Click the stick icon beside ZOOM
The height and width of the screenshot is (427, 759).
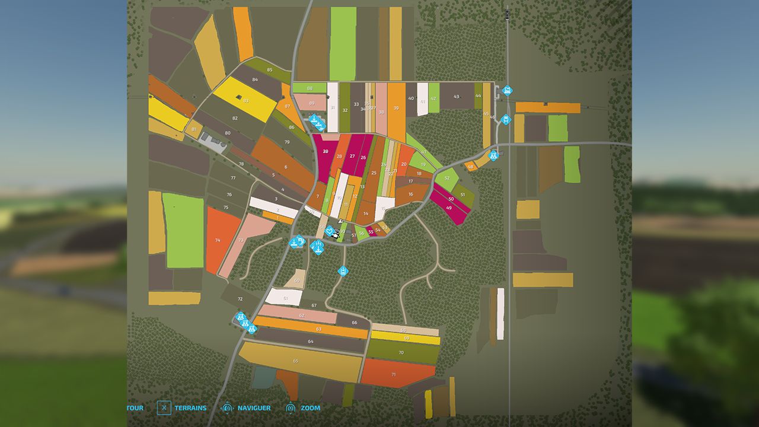[x=291, y=408]
